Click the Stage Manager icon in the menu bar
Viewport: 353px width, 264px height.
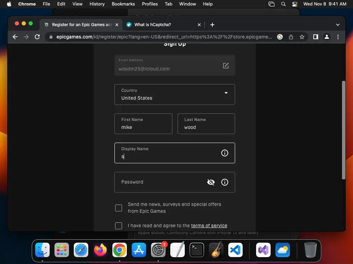272,4
